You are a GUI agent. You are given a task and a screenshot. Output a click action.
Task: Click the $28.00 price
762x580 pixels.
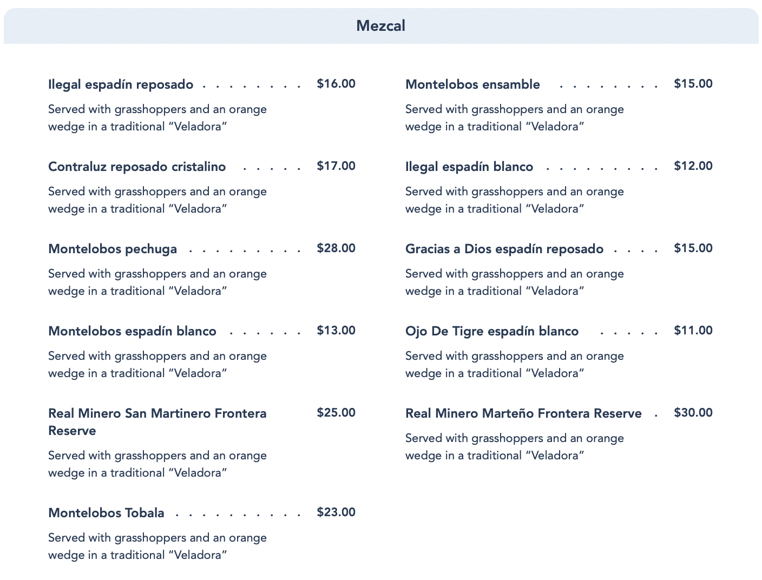pos(336,248)
